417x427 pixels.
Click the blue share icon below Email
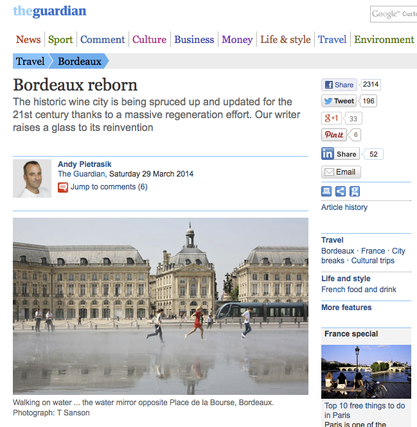point(341,191)
